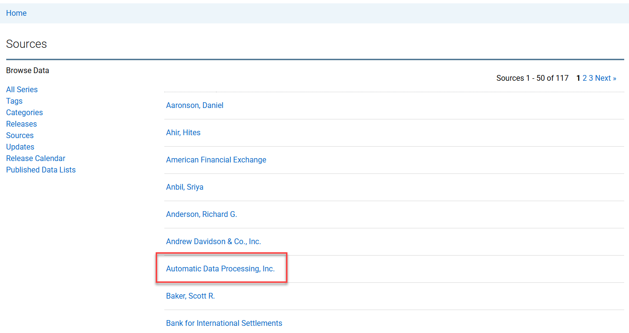Screen dimensions: 629x333
Task: Open Bank for International Settlements
Action: coord(224,323)
